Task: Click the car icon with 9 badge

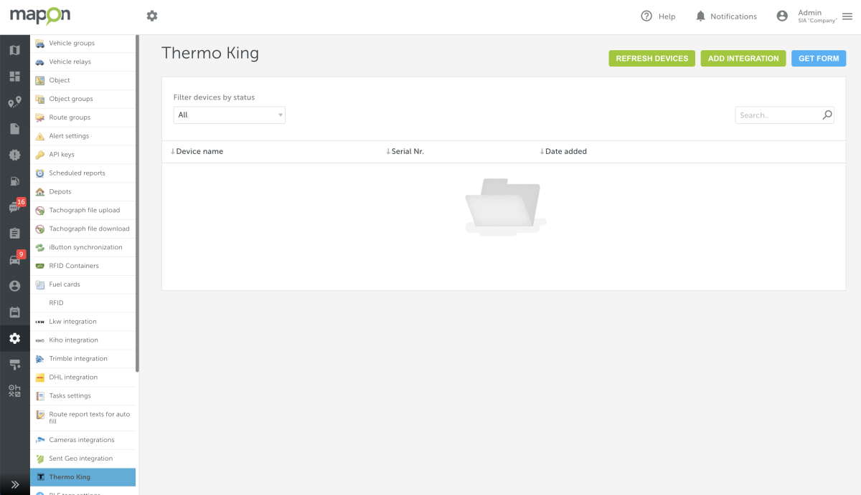Action: (14, 259)
